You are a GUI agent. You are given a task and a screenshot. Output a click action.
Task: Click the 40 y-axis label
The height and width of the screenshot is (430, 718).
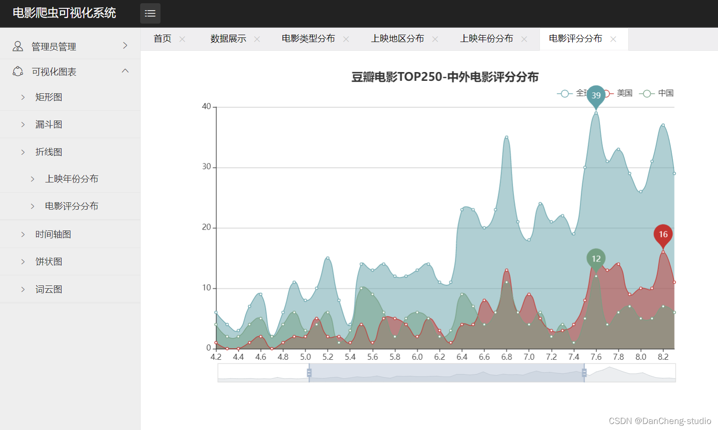click(x=206, y=107)
